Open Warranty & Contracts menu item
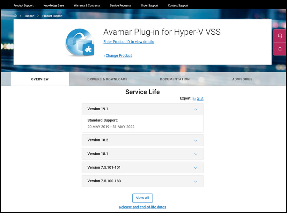This screenshot has width=287, height=213. click(x=87, y=5)
